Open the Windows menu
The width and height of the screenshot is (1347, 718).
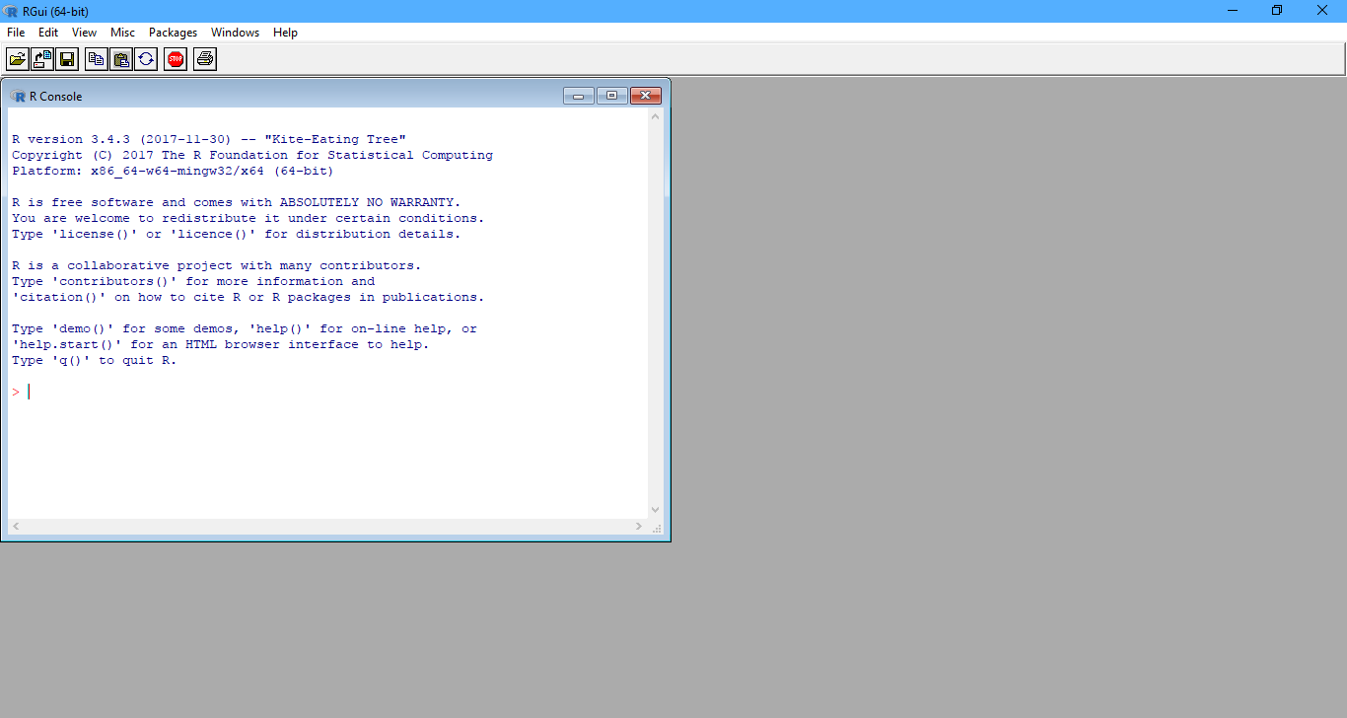pyautogui.click(x=235, y=33)
